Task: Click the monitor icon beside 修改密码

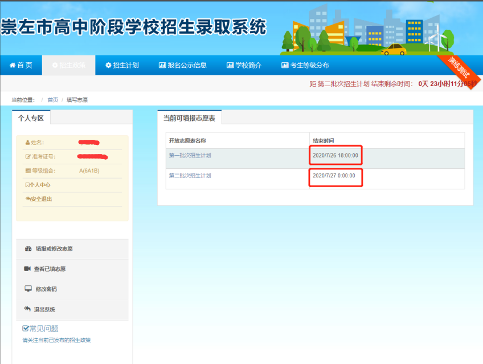Action: tap(28, 289)
